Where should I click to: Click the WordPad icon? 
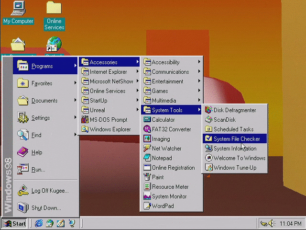147,206
